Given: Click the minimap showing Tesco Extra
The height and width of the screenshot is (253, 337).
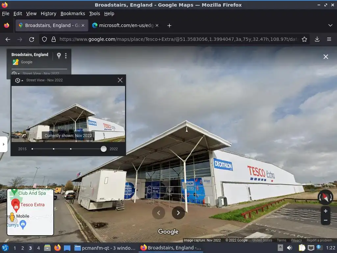Looking at the screenshot, I should (30, 212).
